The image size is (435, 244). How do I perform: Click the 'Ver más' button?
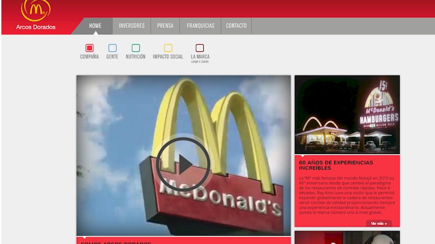[379, 223]
